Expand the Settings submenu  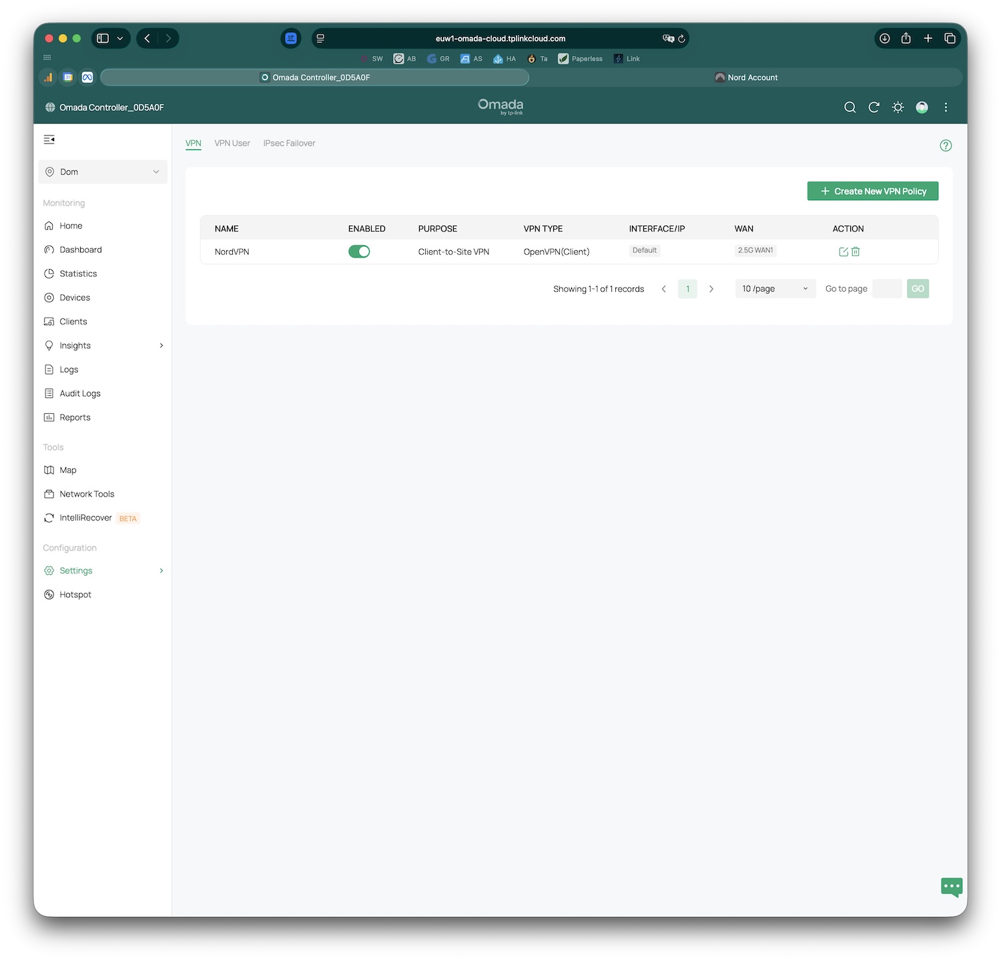161,571
